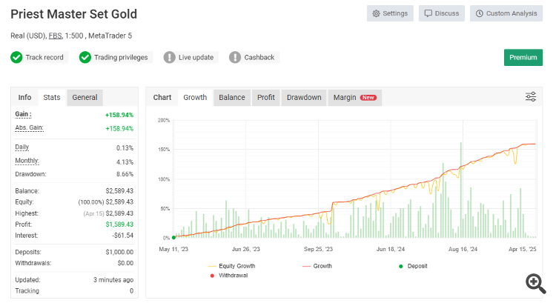Click the Priest Master Set Gold title
Viewport: 556px width, 303px height.
(73, 14)
